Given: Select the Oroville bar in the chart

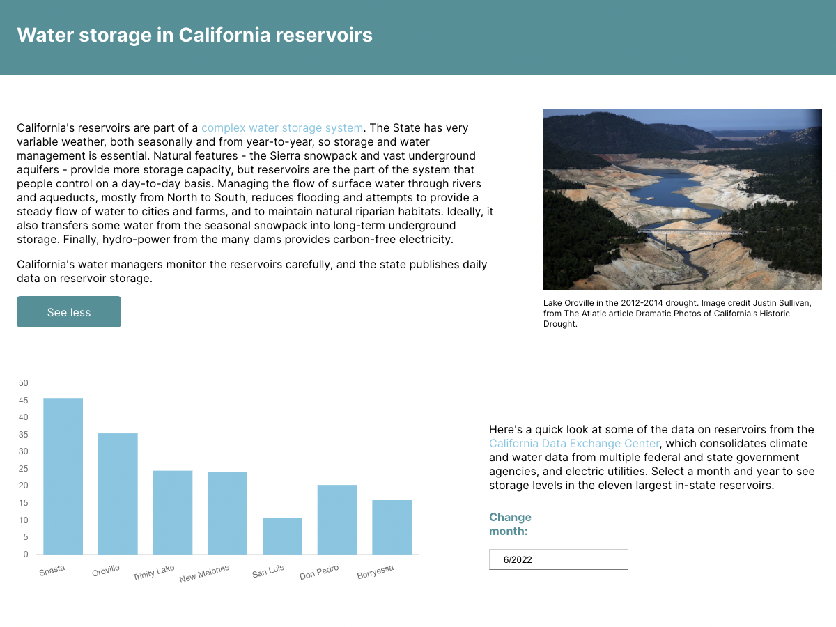Looking at the screenshot, I should 118,494.
